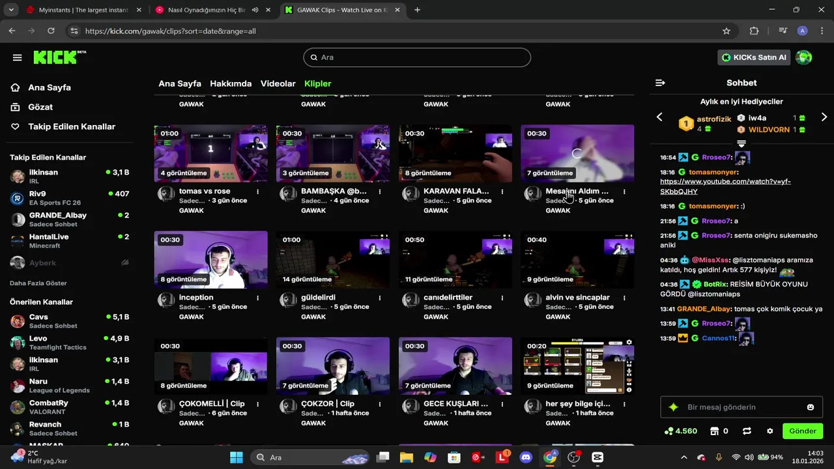Open GECE KUŞLARI clip title
The height and width of the screenshot is (469, 834).
[x=455, y=404]
